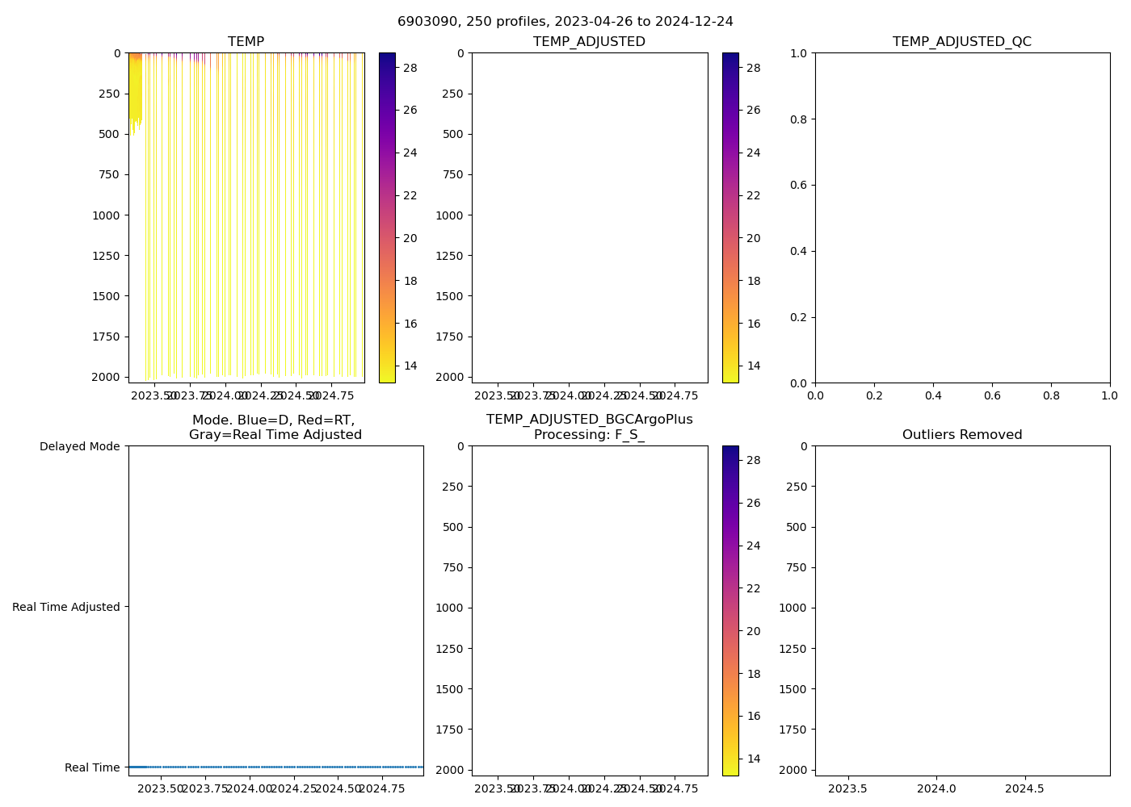Click the TEMP_ADJUSTED plot title
The width and height of the screenshot is (1131, 807).
(x=589, y=42)
